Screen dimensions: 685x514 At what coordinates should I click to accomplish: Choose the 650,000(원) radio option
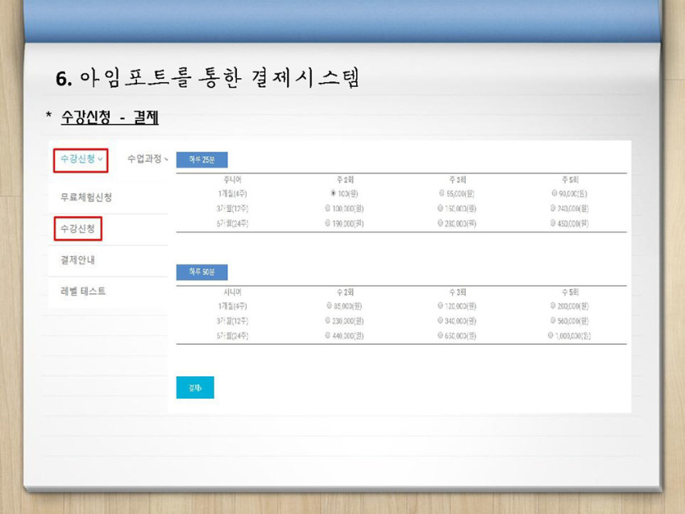click(x=440, y=335)
